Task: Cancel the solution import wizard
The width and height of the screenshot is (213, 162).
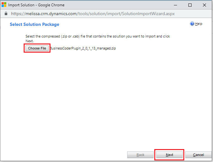Action: [198, 155]
